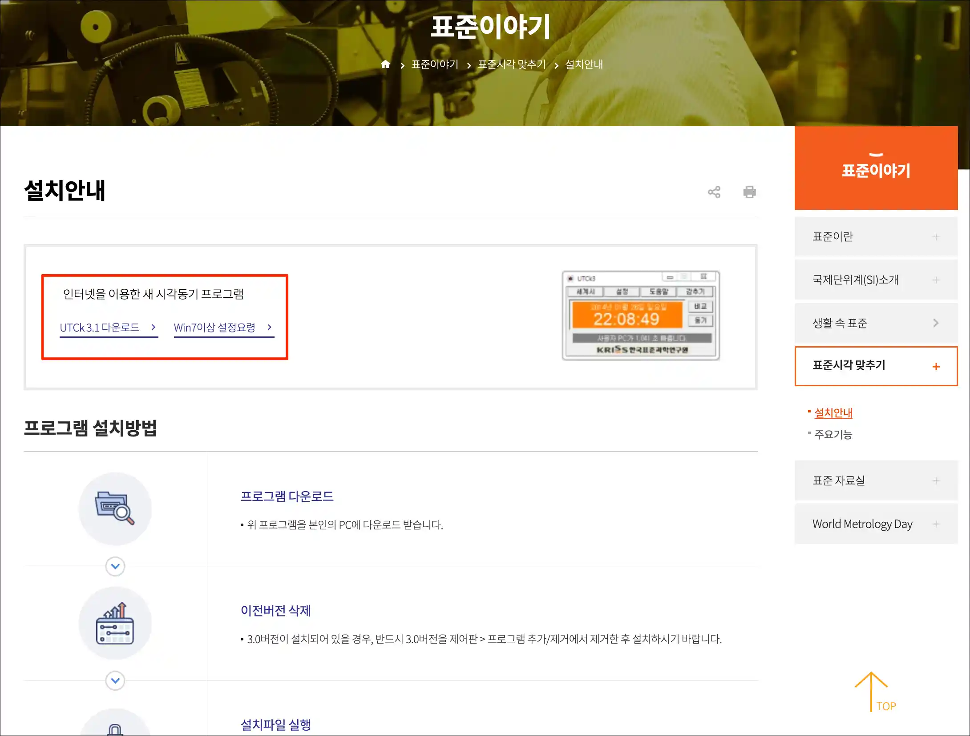Click 표준이야기 breadcrumb link

click(x=435, y=64)
